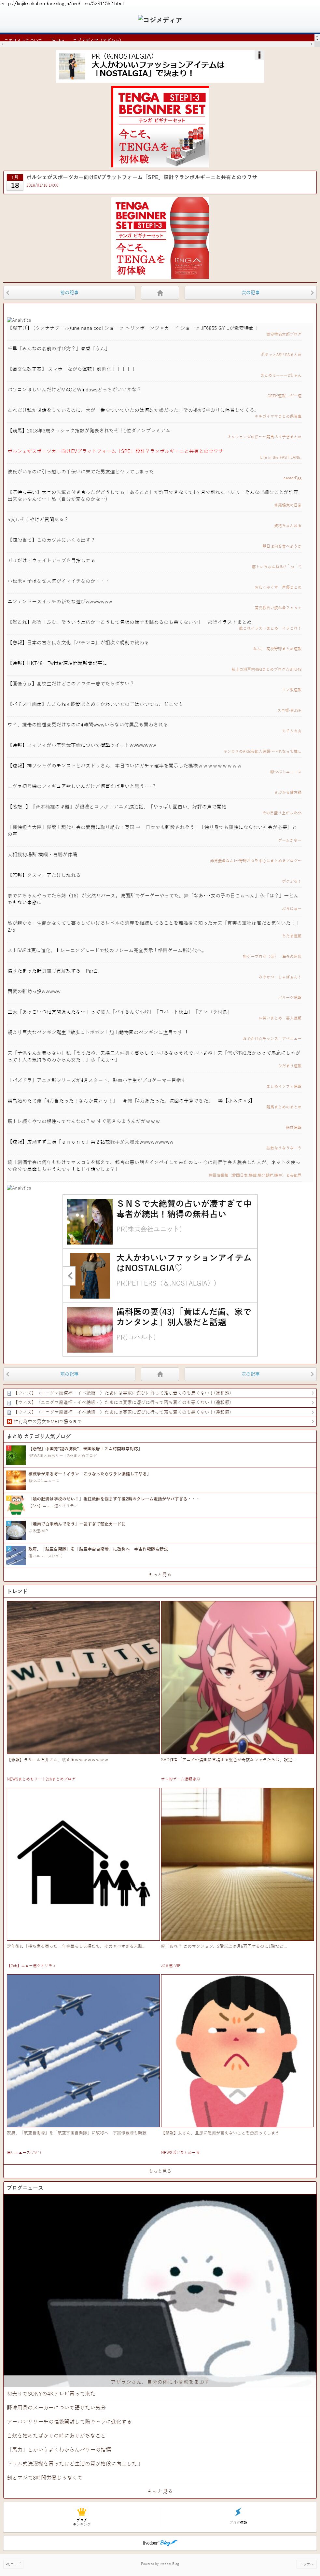The height and width of the screenshot is (2576, 320).
Task: Click the red date badge showing 18
Action: (x=15, y=182)
